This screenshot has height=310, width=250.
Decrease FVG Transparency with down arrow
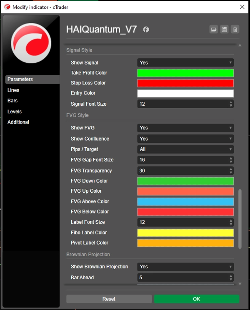231,173
